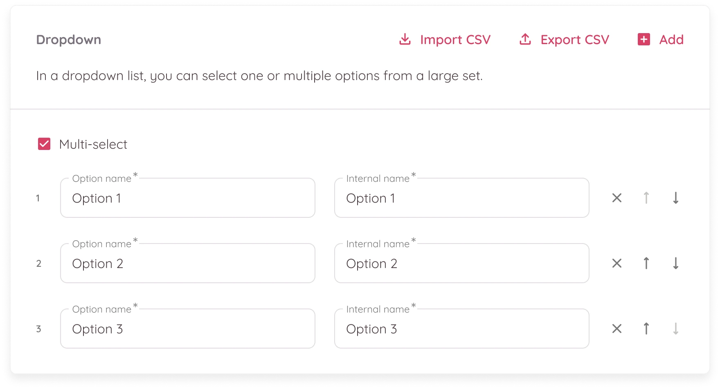
Task: Move Option 2 up with arrow icon
Action: (646, 264)
